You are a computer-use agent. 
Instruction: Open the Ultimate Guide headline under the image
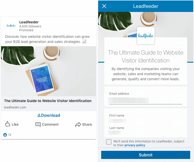[x=48, y=101]
